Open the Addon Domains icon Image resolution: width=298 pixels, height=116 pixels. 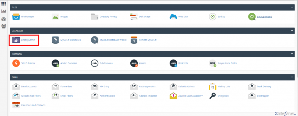[55, 63]
